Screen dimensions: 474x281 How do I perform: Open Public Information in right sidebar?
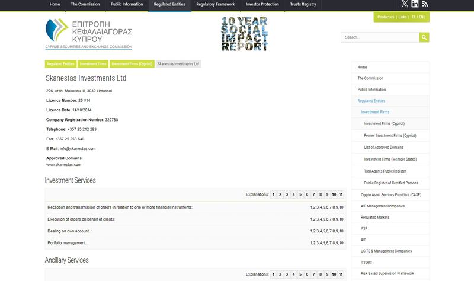click(x=390, y=90)
